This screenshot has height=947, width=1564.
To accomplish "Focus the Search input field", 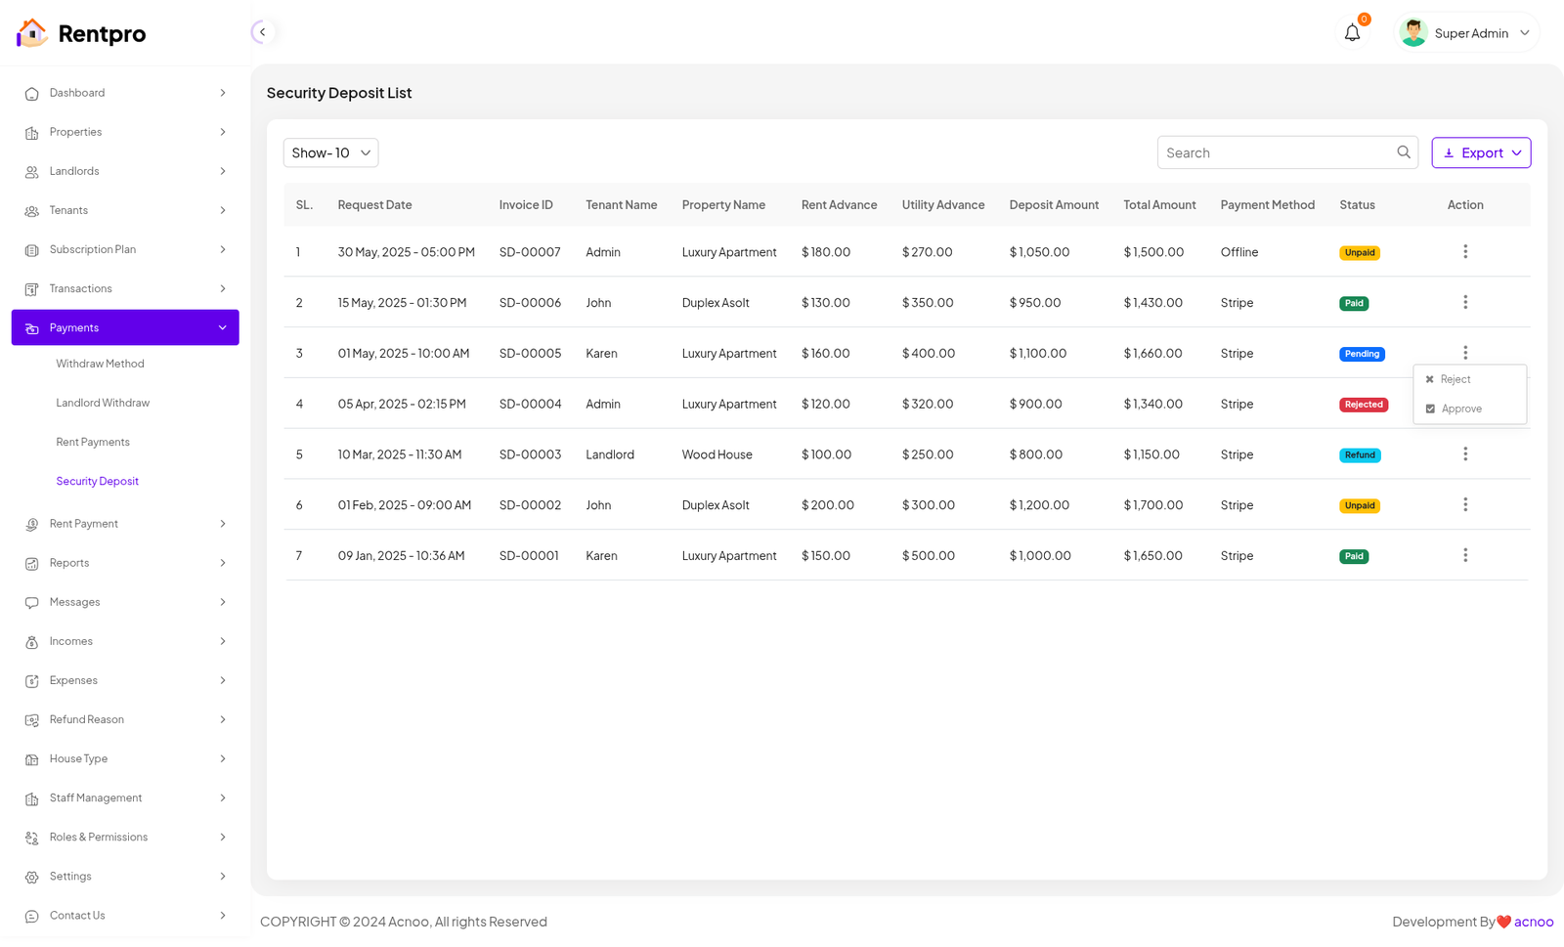I will (x=1276, y=153).
